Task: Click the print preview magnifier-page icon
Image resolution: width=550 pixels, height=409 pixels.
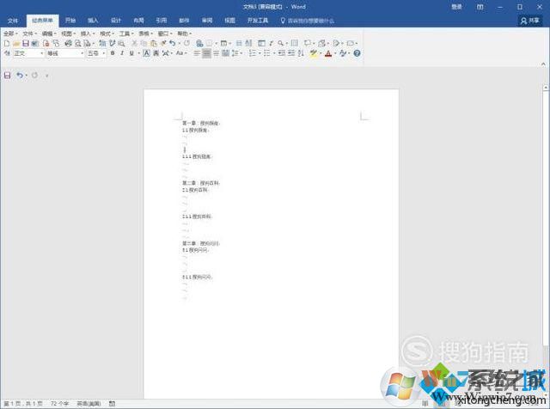Action: coord(78,44)
